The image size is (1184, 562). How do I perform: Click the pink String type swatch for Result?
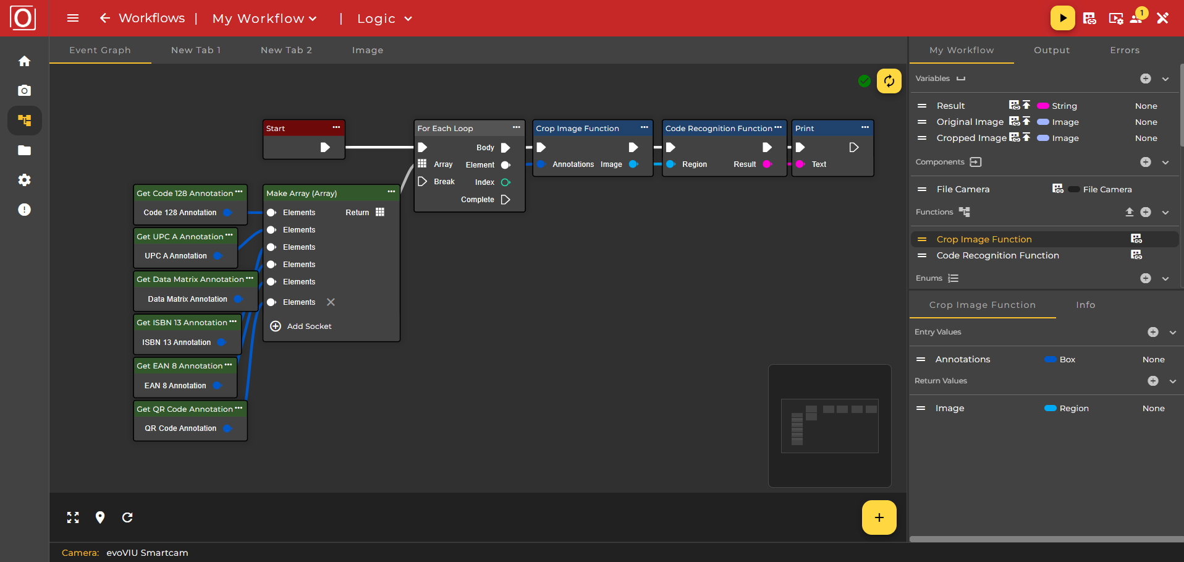[1043, 106]
